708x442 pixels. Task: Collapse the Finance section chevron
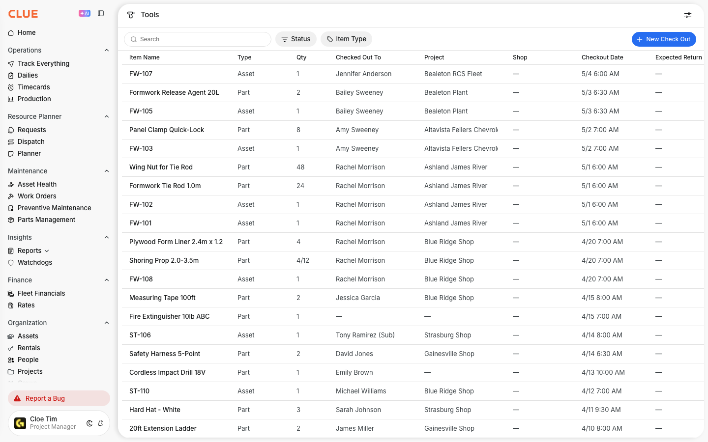(107, 280)
